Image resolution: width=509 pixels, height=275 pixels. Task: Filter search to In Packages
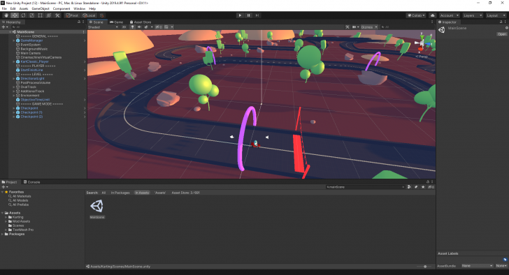(120, 193)
